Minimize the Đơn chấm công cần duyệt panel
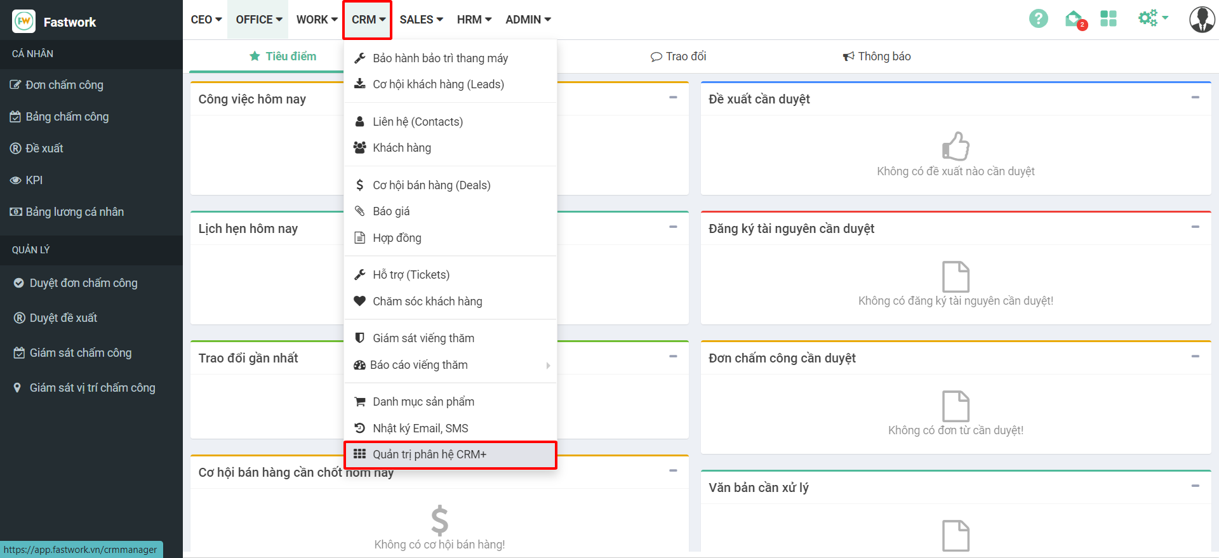The width and height of the screenshot is (1219, 558). [x=1195, y=357]
